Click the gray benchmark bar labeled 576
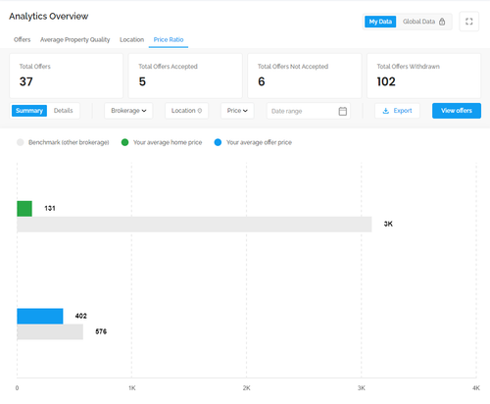Screen dimensions: 490x404 pyautogui.click(x=50, y=331)
